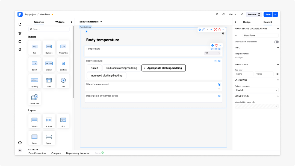Open the Data Connectors tab

tap(37, 153)
